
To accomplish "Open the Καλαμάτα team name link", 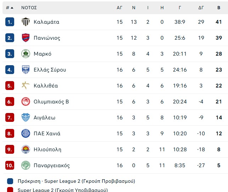I will click(46, 22).
